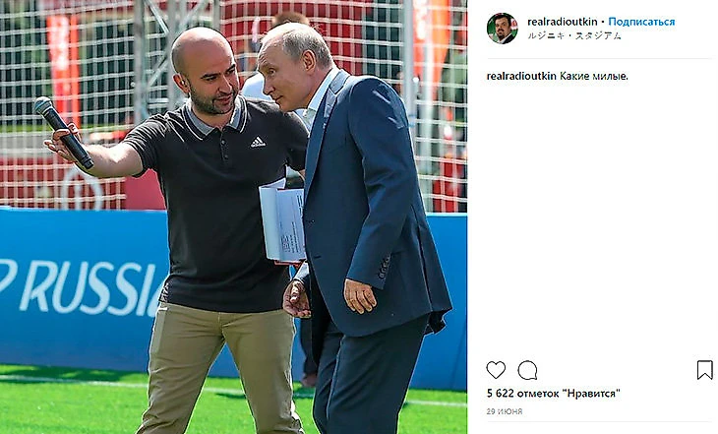View the list of 5 622 likes

[x=553, y=394]
